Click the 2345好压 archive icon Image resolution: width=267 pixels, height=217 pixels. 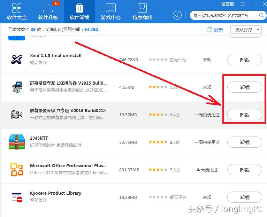17,142
